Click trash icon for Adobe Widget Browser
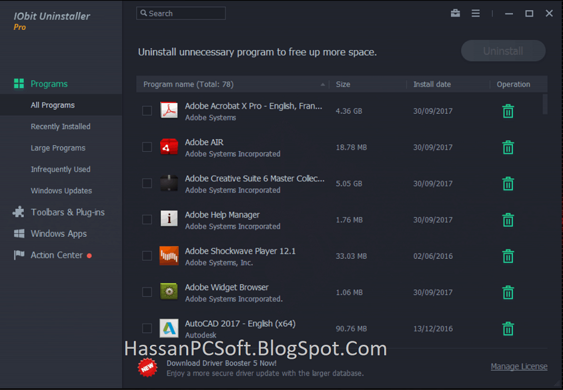 click(508, 292)
